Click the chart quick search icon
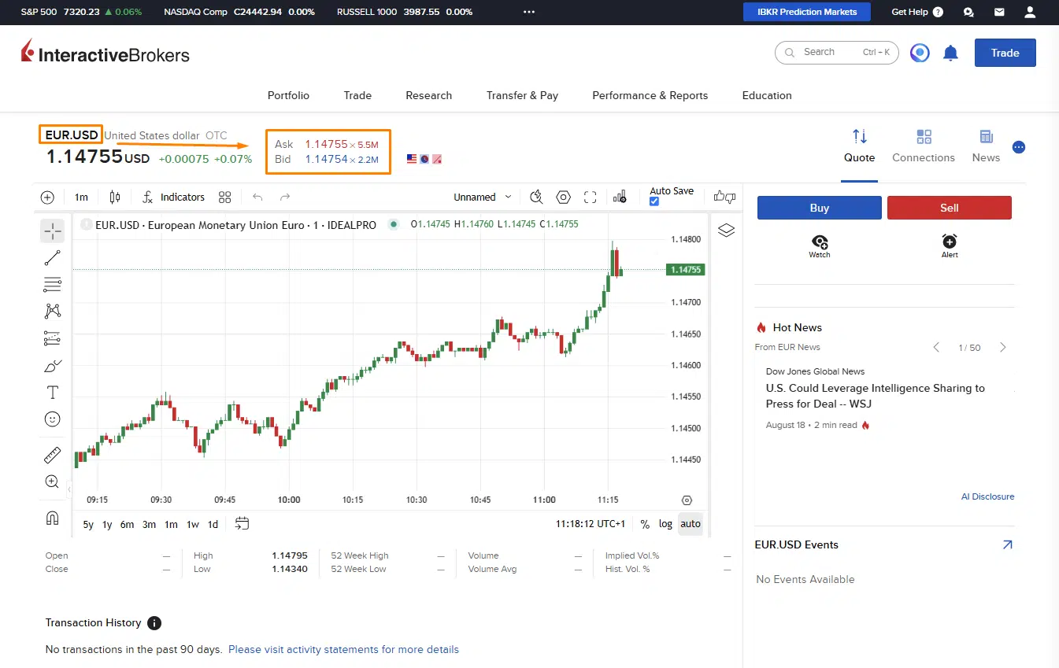 point(537,197)
